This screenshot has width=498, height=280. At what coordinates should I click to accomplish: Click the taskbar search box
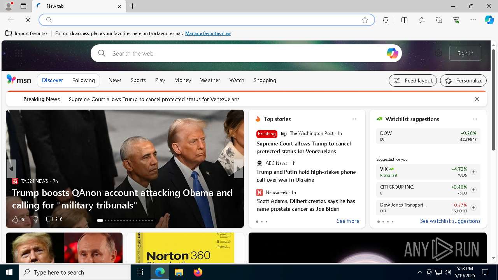click(75, 272)
